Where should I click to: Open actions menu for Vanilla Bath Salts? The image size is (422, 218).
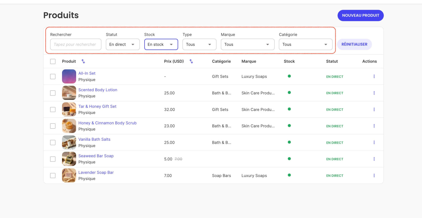374,142
